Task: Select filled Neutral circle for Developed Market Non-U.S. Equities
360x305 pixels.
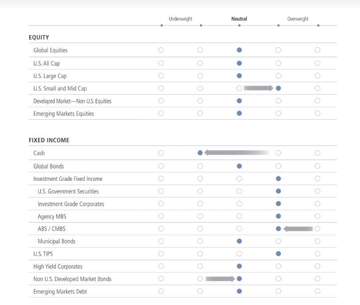Action: click(x=239, y=101)
